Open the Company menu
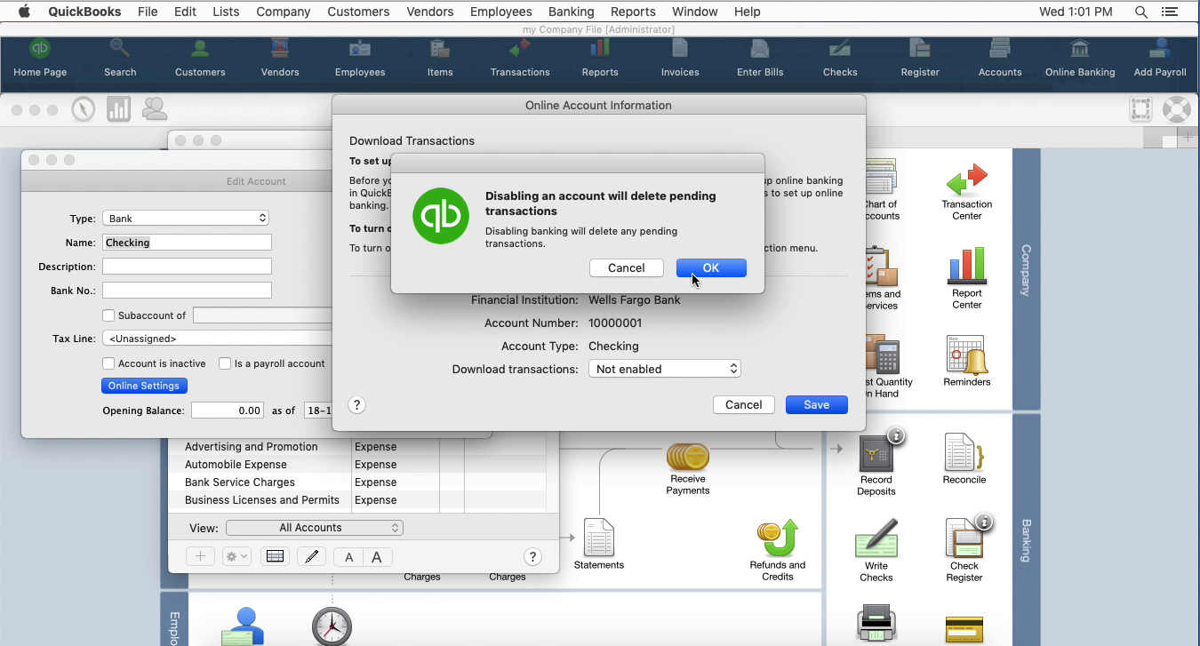1200x646 pixels. [x=283, y=12]
